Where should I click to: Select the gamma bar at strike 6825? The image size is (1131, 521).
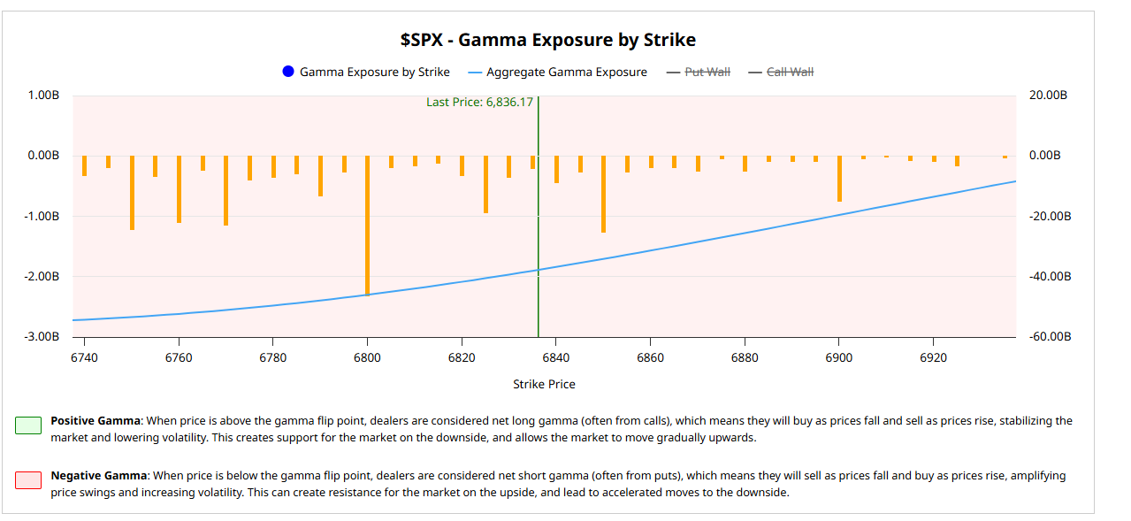click(485, 184)
